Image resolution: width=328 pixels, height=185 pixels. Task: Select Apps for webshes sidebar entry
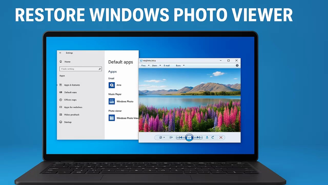[71, 107]
